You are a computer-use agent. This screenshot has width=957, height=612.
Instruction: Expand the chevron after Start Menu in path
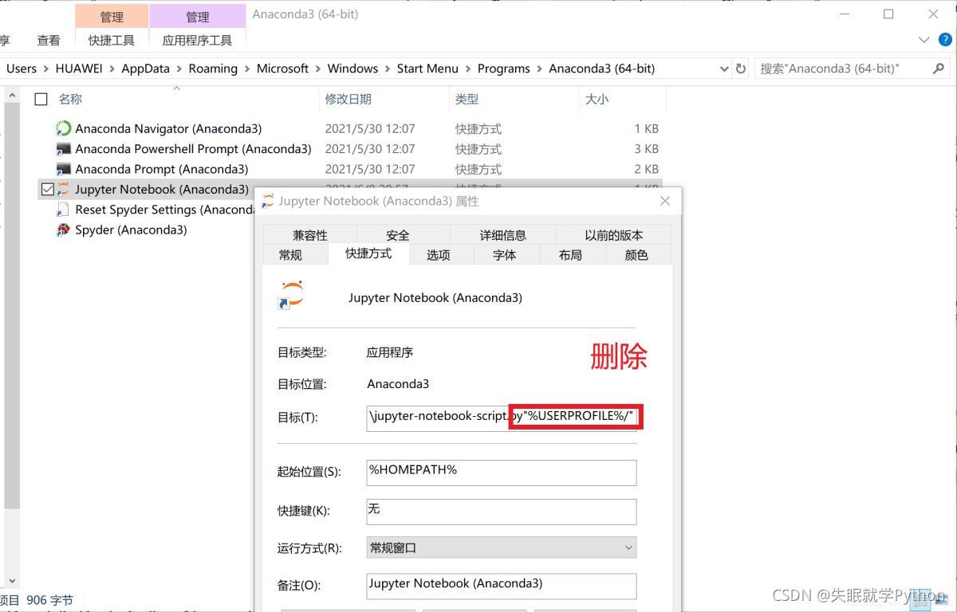coord(468,69)
